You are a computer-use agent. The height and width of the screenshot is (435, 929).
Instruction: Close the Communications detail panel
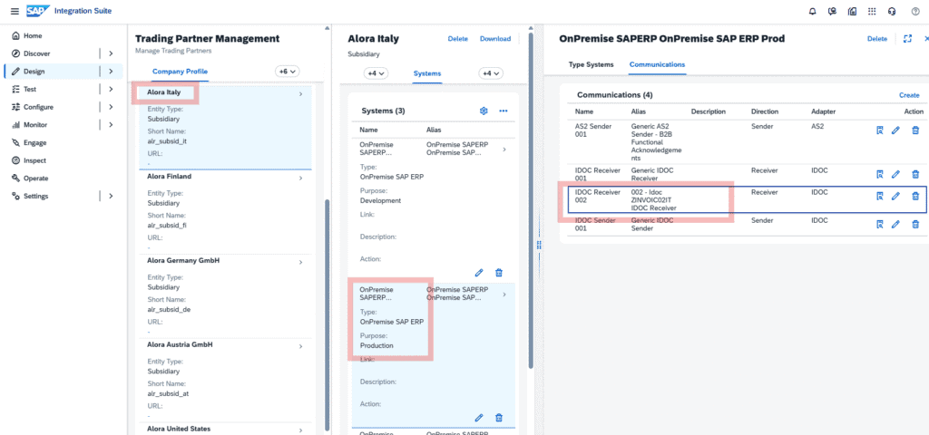coord(926,38)
